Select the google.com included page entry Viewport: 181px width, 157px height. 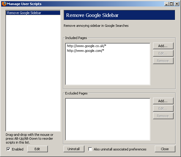point(86,51)
